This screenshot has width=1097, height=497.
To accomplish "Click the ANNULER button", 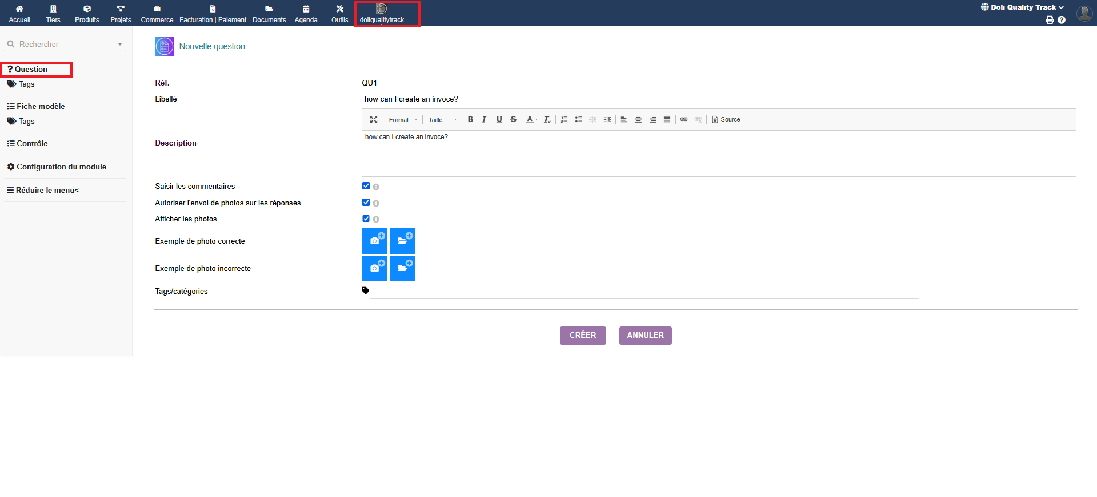I will [x=645, y=336].
